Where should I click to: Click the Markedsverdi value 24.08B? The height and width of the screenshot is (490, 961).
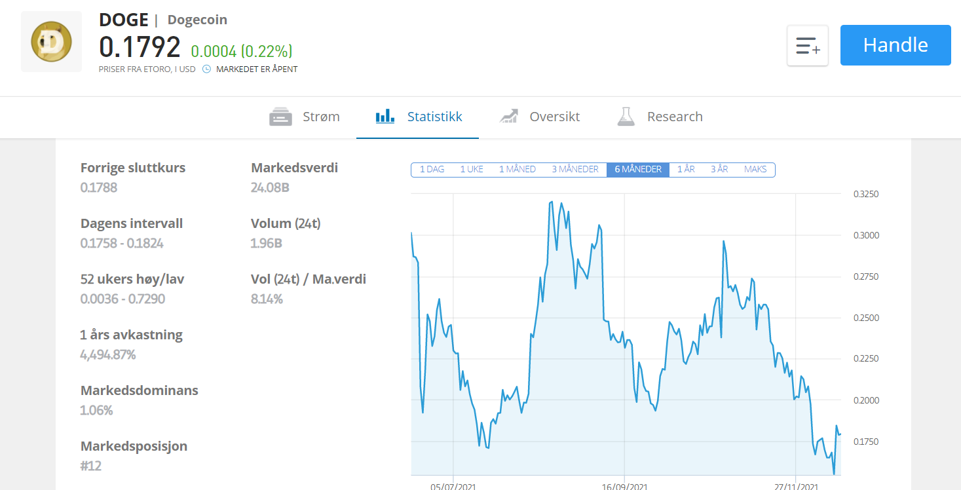(x=270, y=188)
